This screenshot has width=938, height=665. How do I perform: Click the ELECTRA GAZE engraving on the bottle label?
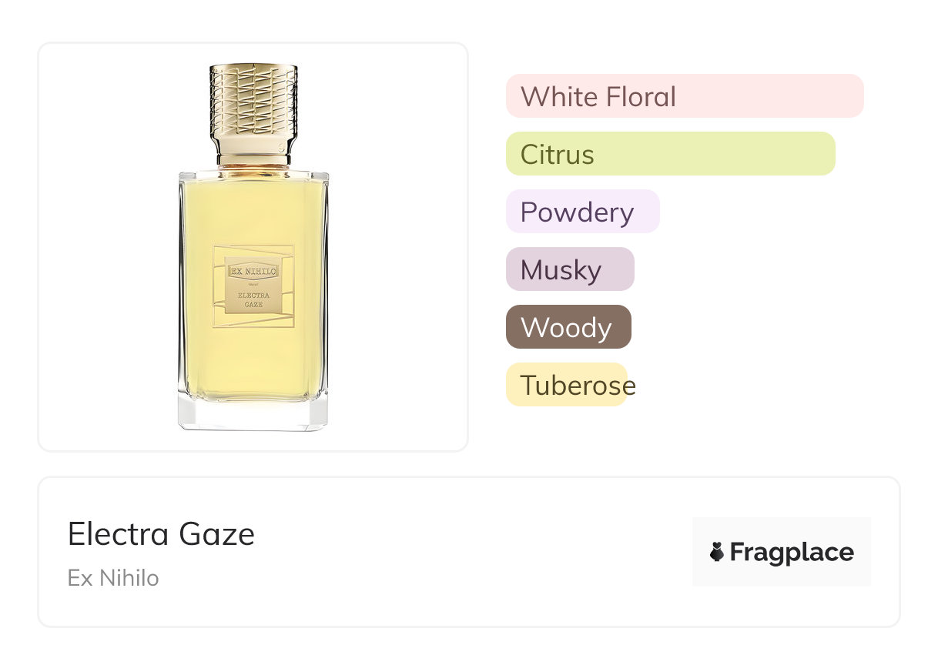(253, 299)
